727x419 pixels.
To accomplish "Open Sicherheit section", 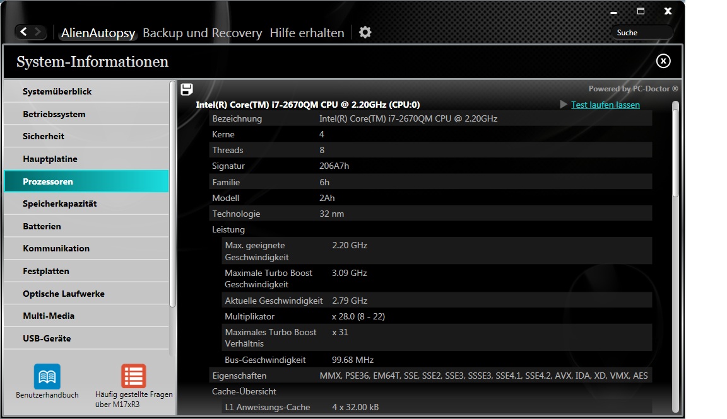I will click(86, 136).
